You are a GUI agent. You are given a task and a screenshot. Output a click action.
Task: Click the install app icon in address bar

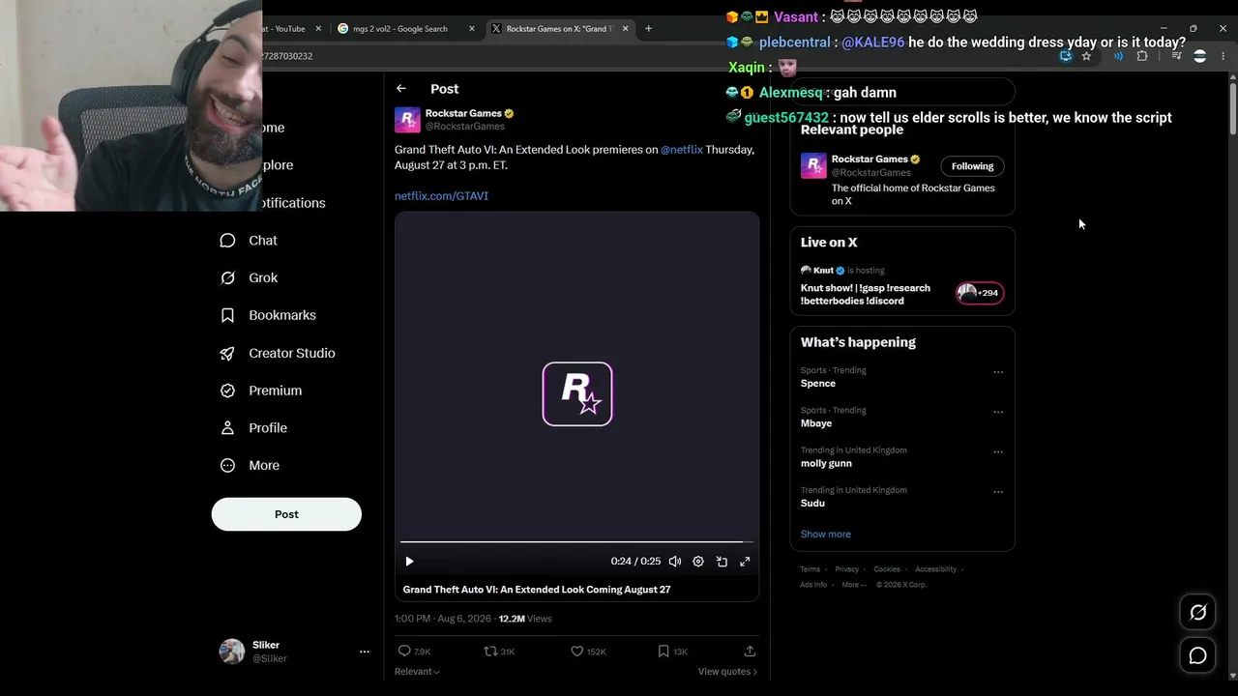1065,56
